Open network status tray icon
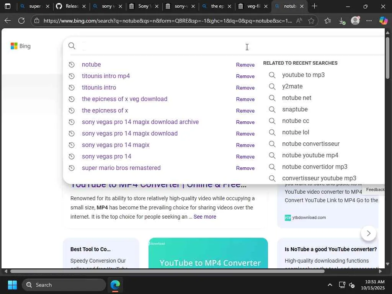The height and width of the screenshot is (294, 392). coord(342,285)
